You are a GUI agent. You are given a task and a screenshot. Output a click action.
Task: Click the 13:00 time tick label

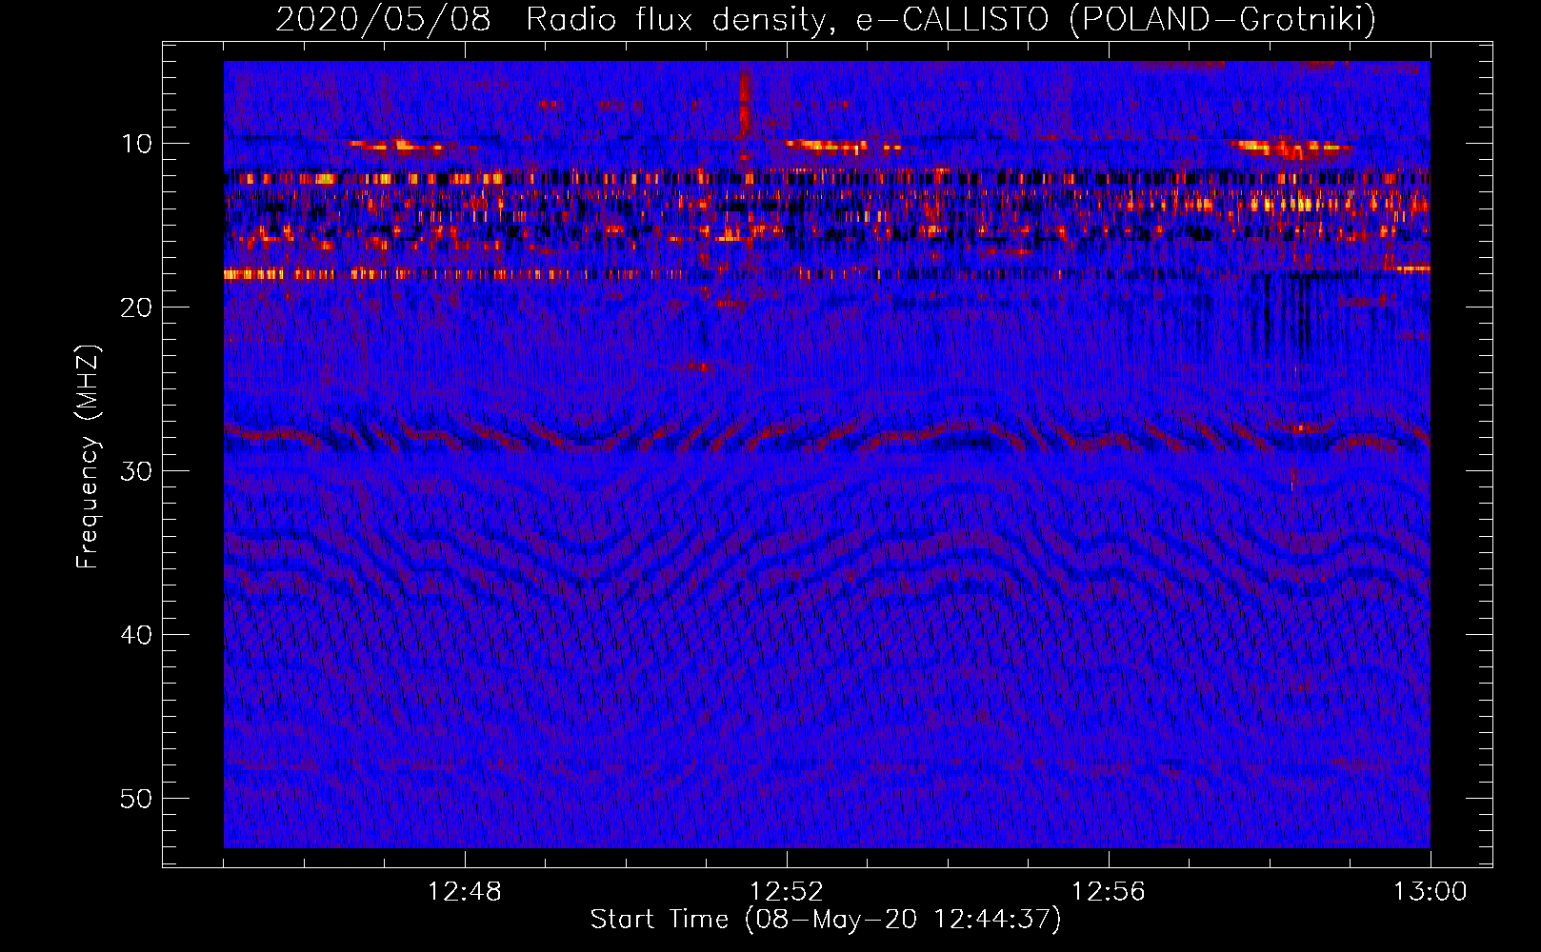[1431, 892]
